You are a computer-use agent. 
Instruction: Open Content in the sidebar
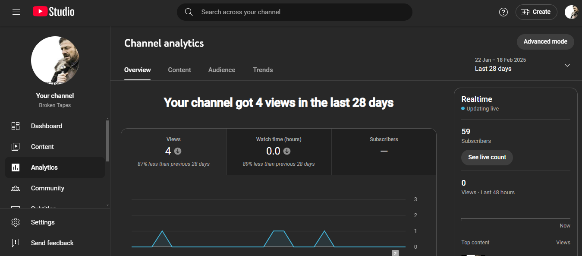(x=55, y=147)
